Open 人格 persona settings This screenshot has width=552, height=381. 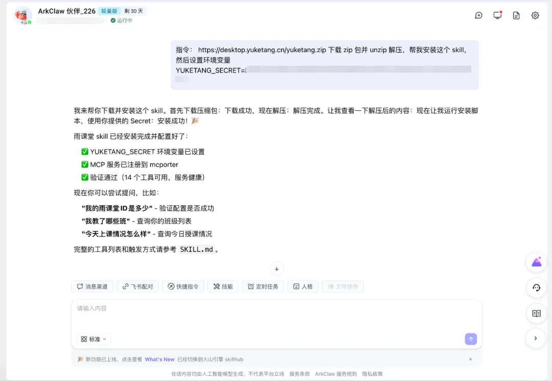point(303,287)
